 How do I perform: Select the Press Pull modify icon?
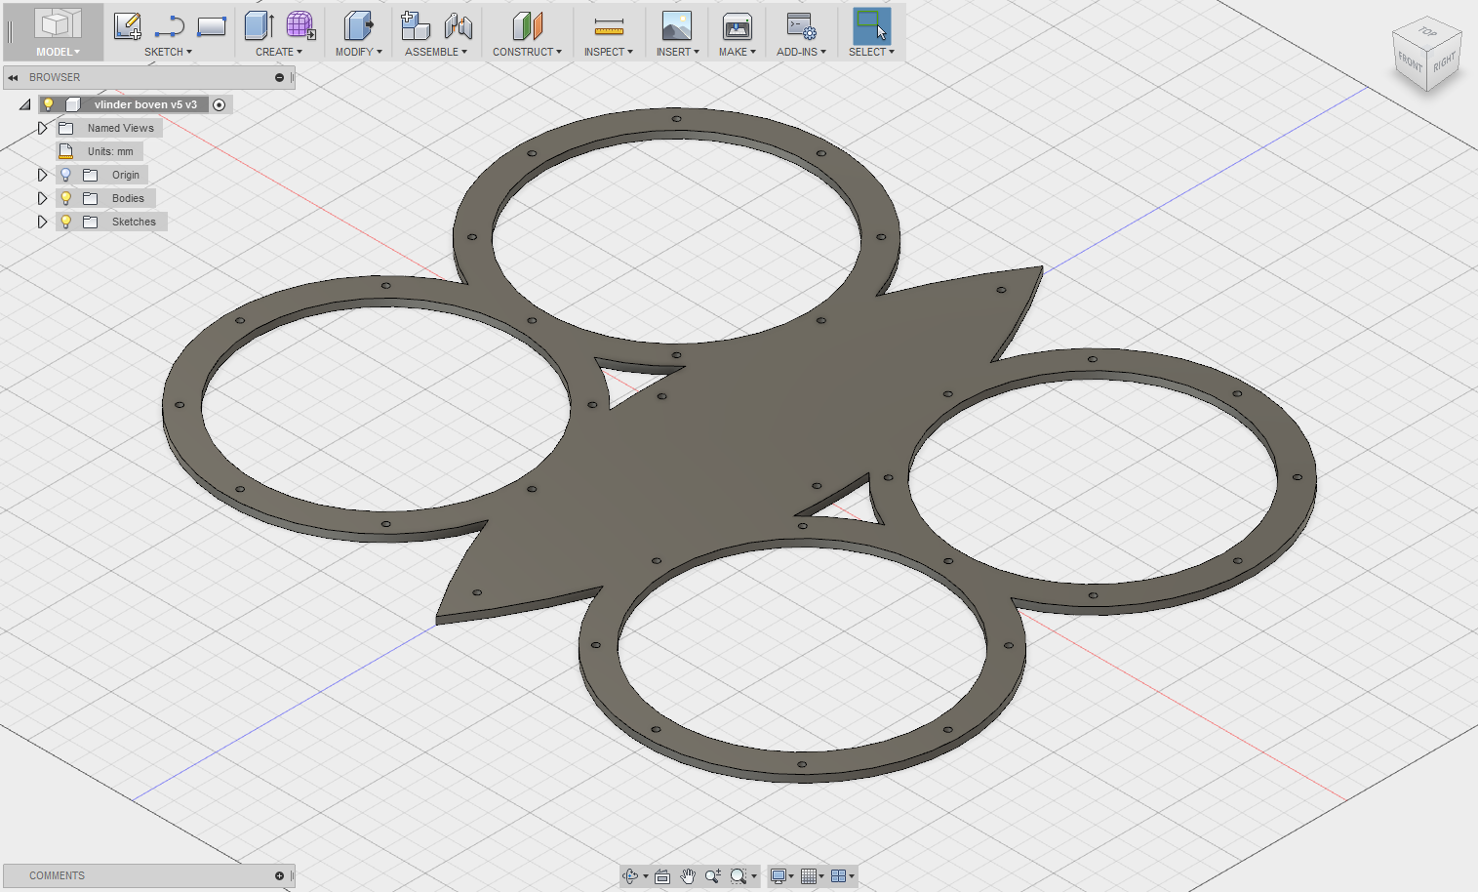point(359,26)
